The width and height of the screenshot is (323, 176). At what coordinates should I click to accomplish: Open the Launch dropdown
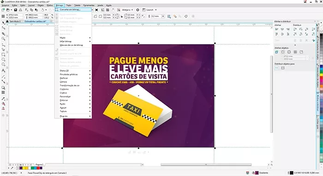coord(150,10)
